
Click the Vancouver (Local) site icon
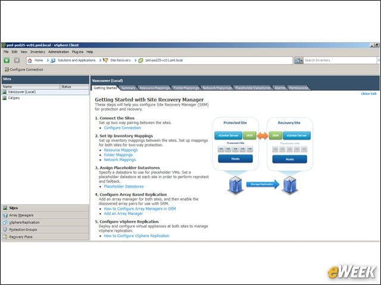tap(4, 92)
